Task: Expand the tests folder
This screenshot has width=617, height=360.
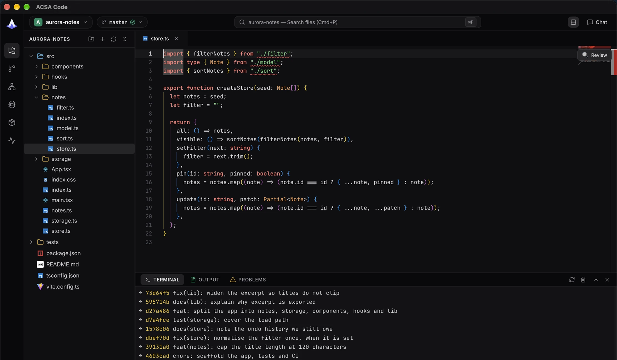Action: (x=31, y=242)
